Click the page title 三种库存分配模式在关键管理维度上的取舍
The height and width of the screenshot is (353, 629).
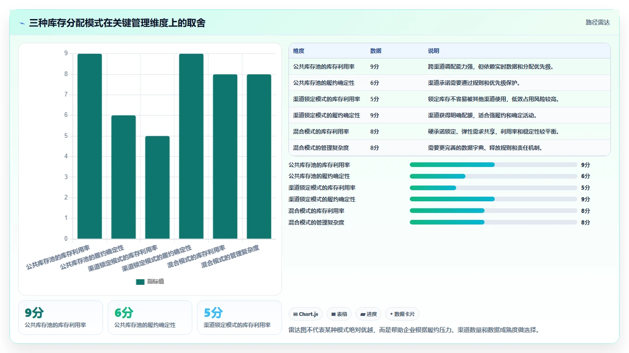117,23
